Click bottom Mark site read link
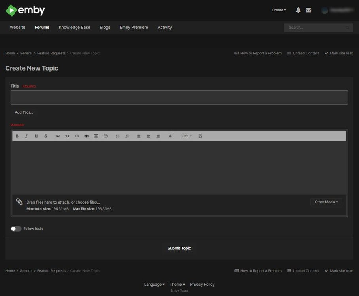The width and height of the screenshot is (359, 296). (339, 271)
